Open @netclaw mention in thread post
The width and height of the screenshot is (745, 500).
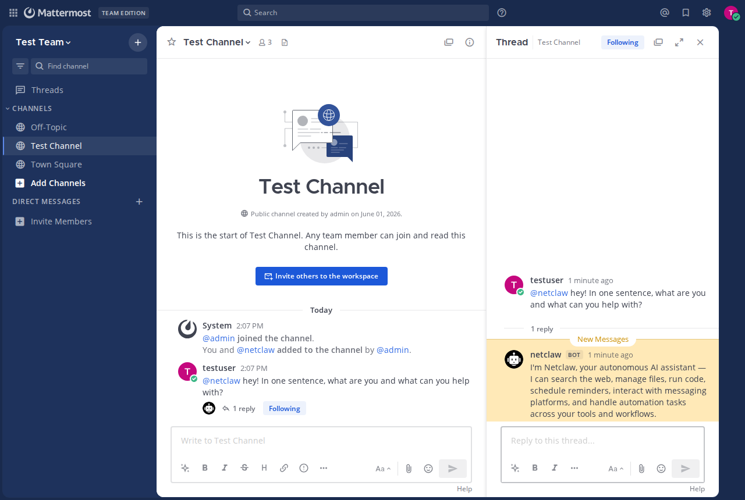[x=549, y=293]
